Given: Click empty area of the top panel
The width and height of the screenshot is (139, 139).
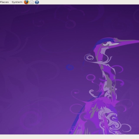Looking at the screenshot, I should [88, 2].
